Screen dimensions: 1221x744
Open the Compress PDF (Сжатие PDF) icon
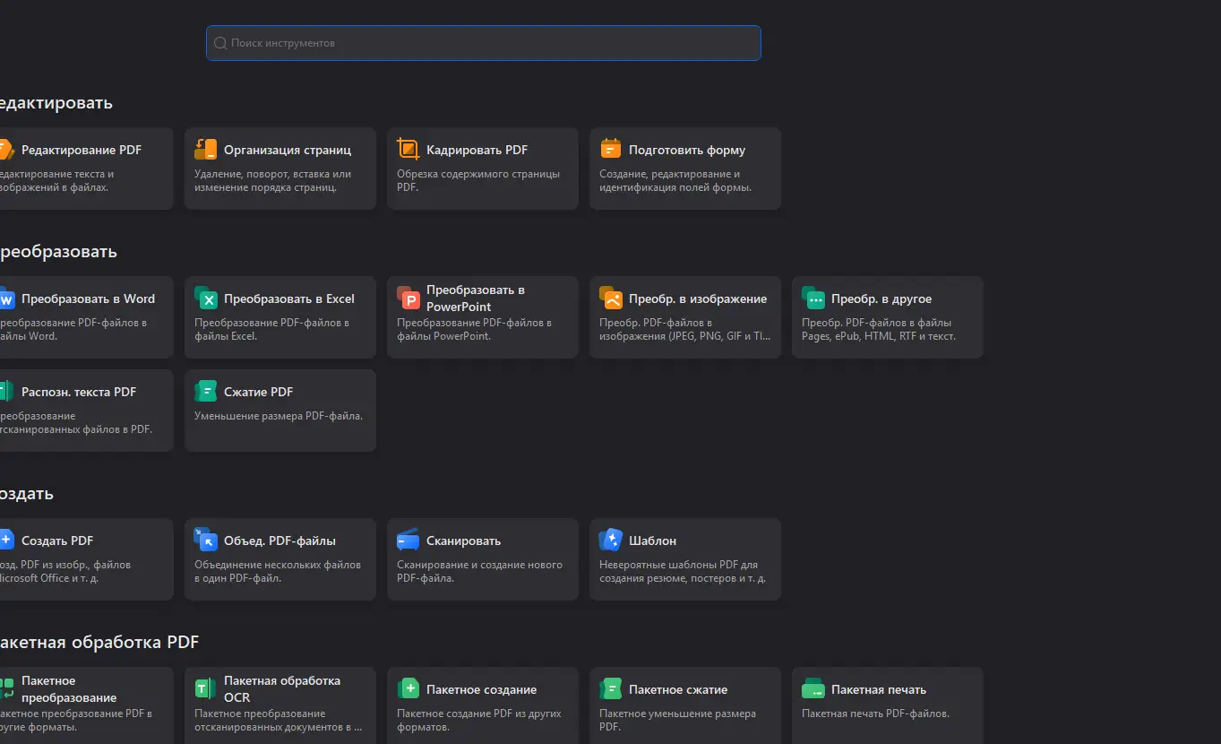pos(206,392)
